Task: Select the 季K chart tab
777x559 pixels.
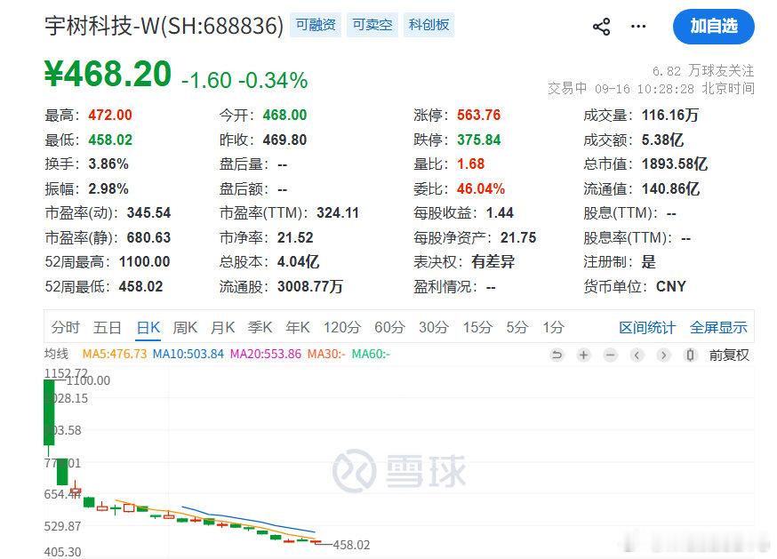Action: pos(260,327)
